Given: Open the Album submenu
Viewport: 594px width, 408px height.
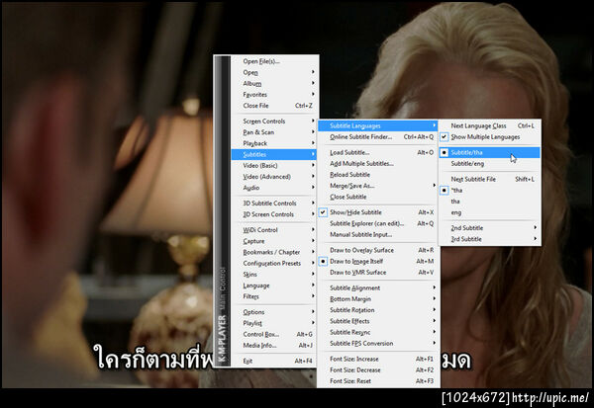Looking at the screenshot, I should [273, 84].
